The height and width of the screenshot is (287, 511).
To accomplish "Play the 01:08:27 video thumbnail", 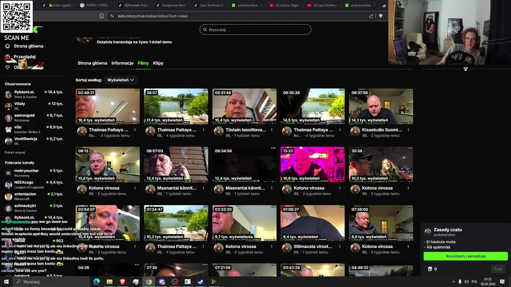I will pyautogui.click(x=313, y=223).
